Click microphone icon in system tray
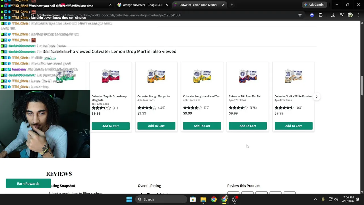Image resolution: width=364 pixels, height=205 pixels. pyautogui.click(x=323, y=199)
